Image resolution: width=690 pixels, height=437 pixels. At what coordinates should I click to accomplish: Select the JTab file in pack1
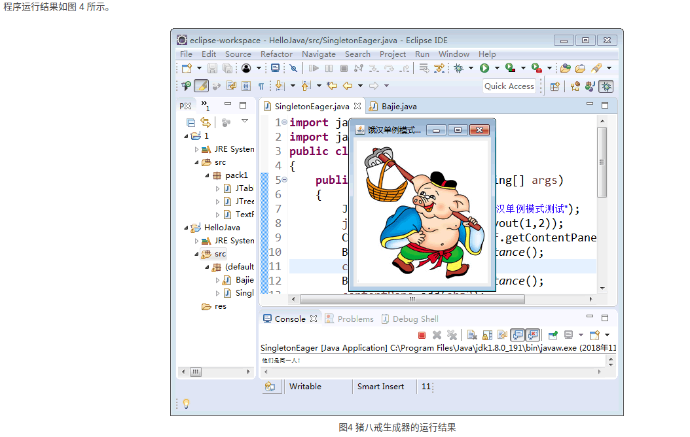click(x=239, y=188)
